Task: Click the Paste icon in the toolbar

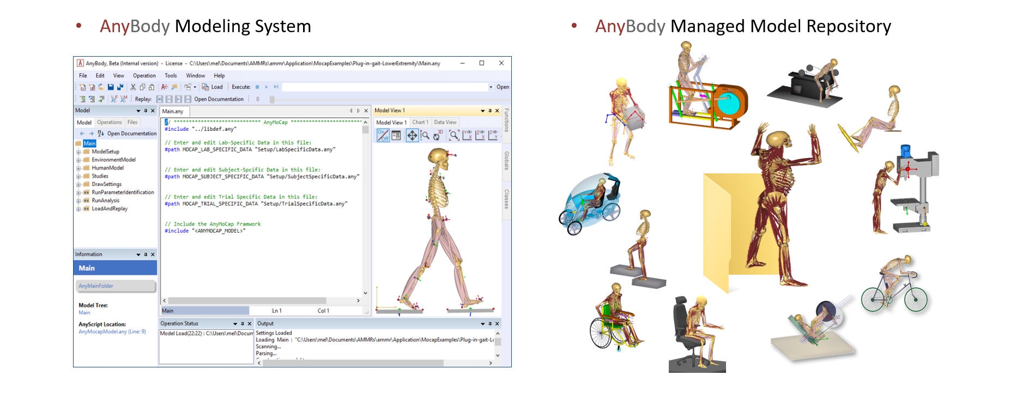Action: point(152,87)
